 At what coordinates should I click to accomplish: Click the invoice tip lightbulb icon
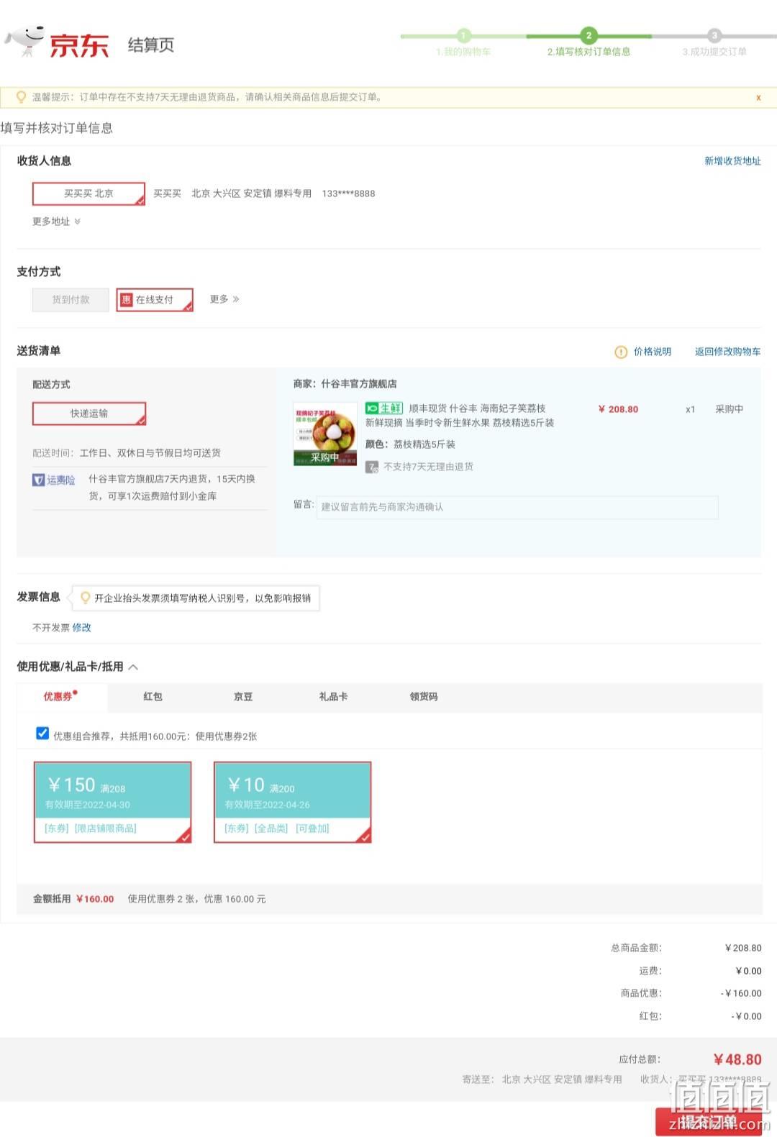pyautogui.click(x=85, y=598)
